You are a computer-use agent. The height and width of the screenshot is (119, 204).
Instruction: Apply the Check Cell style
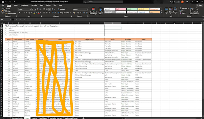click(x=109, y=12)
